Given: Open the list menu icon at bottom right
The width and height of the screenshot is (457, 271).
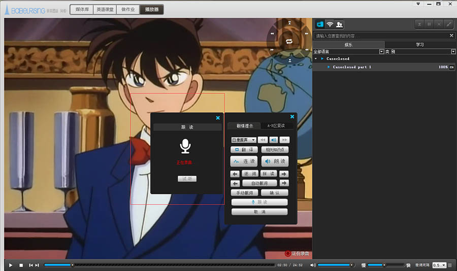Looking at the screenshot, I should [450, 265].
